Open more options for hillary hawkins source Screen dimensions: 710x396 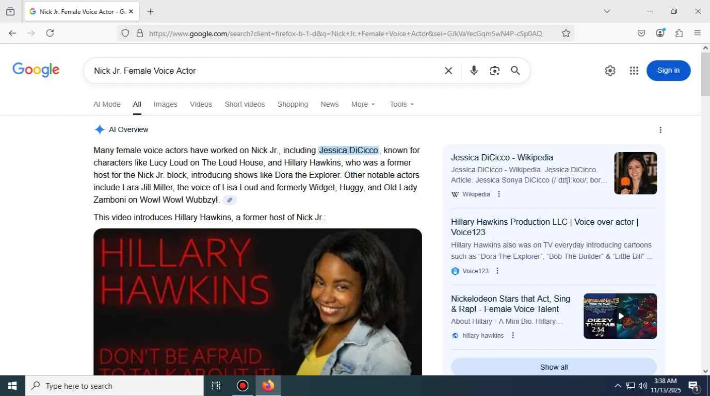point(513,336)
